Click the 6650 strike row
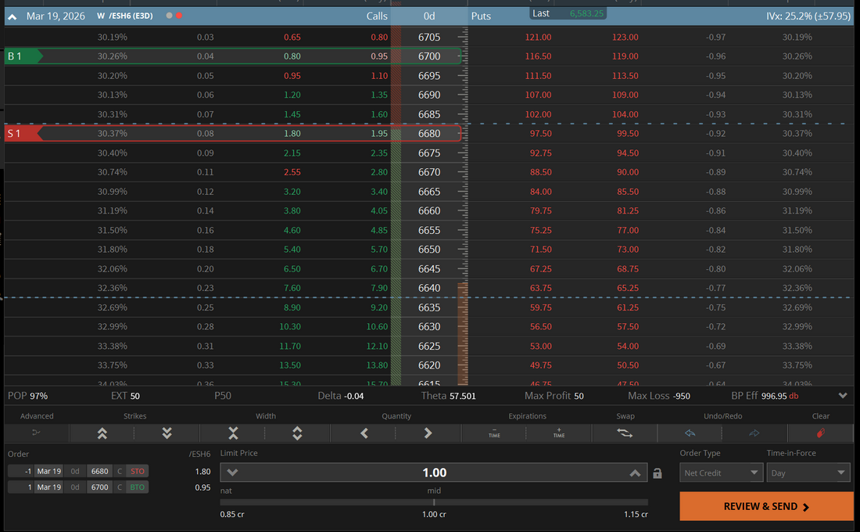The width and height of the screenshot is (860, 532). (x=429, y=250)
